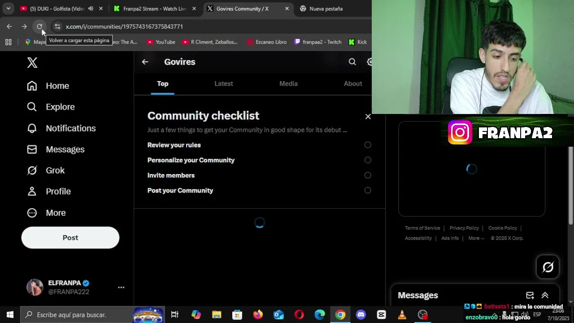Switch to the About tab

(353, 84)
